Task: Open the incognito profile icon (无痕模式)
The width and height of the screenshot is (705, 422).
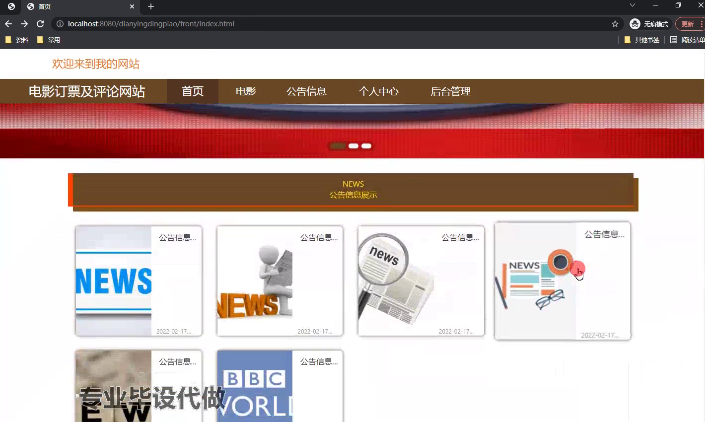Action: 649,24
